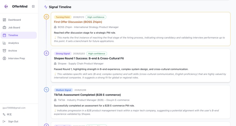Screen dimensions: 236x126
Task: Open Analytics from the sidebar
Action: [x=19, y=43]
